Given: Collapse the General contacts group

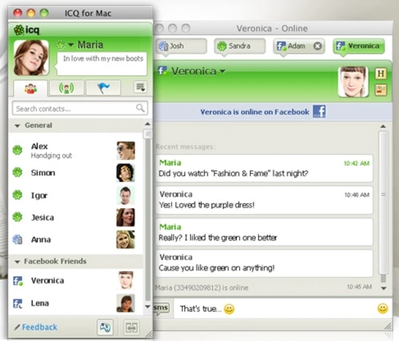Looking at the screenshot, I should click(18, 126).
